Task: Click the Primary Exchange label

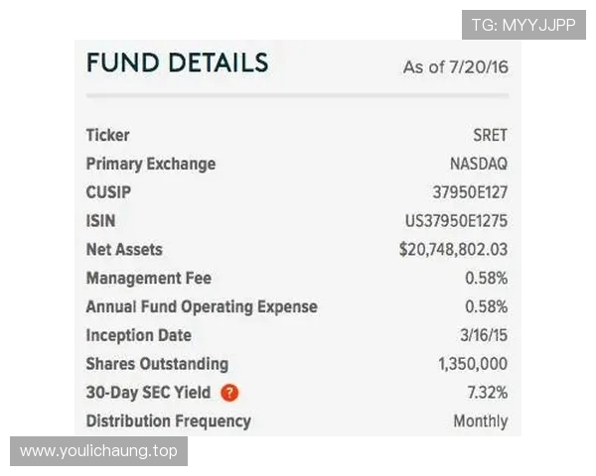Action: point(150,165)
